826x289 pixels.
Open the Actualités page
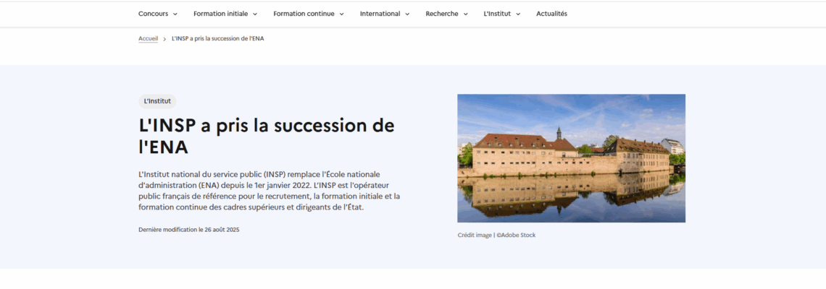[x=551, y=14]
